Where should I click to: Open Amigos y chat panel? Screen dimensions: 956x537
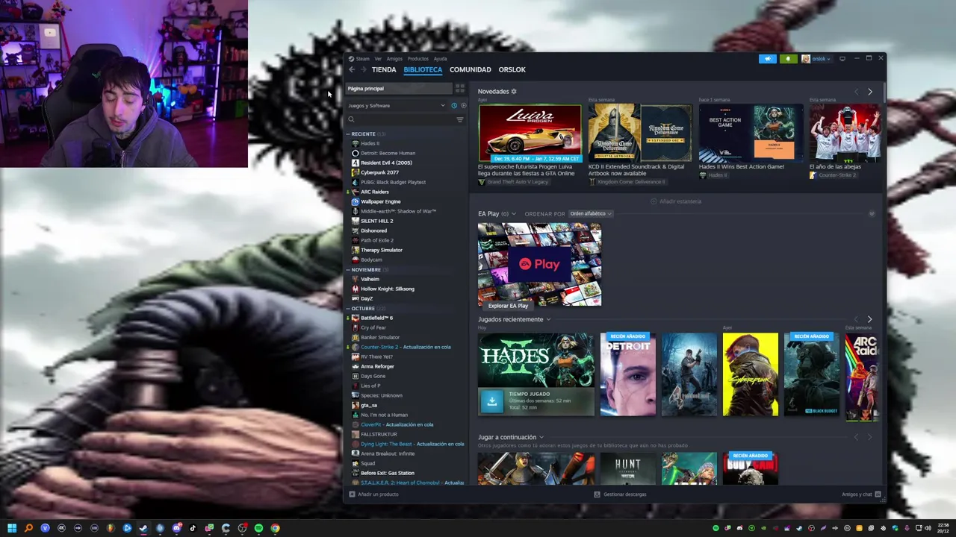(x=861, y=494)
